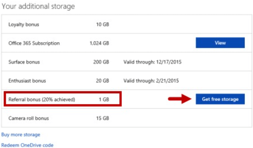Click the Surface bonus row label
Image resolution: width=253 pixels, height=148 pixels.
click(x=24, y=62)
